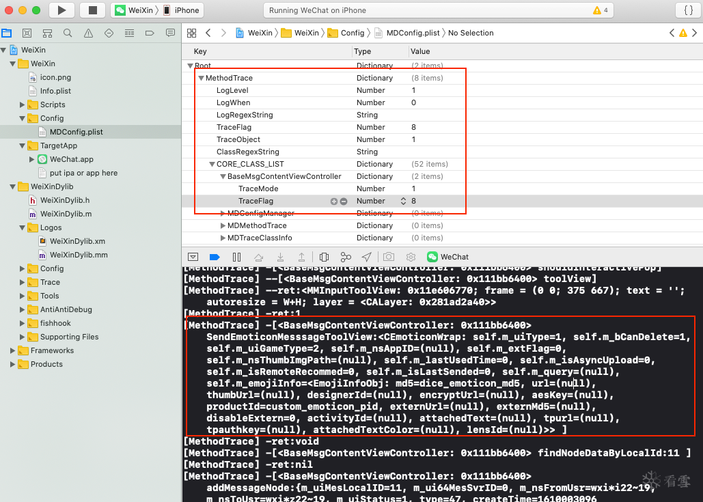Click MDConfig.plist in jump bar
This screenshot has height=502, width=703.
(413, 33)
